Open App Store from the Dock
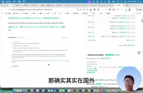Screen dimensions: 143x93 (23, 91)
